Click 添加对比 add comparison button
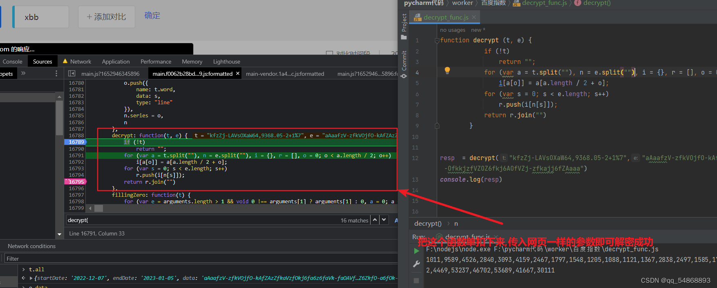The width and height of the screenshot is (717, 288). pyautogui.click(x=106, y=17)
